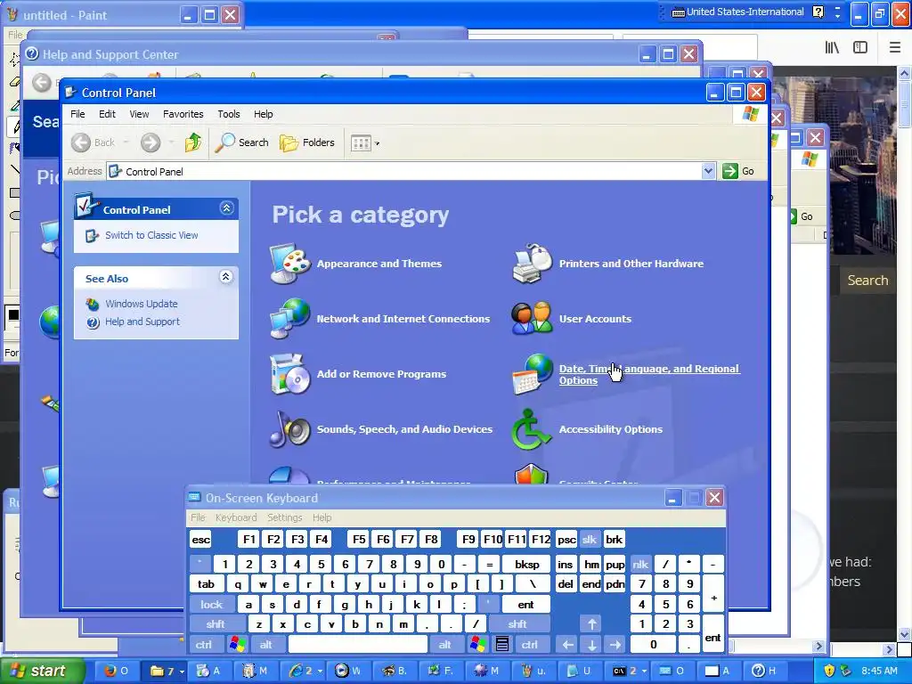Image resolution: width=912 pixels, height=684 pixels.
Task: Open the Edit menu in Control Panel
Action: [x=107, y=114]
